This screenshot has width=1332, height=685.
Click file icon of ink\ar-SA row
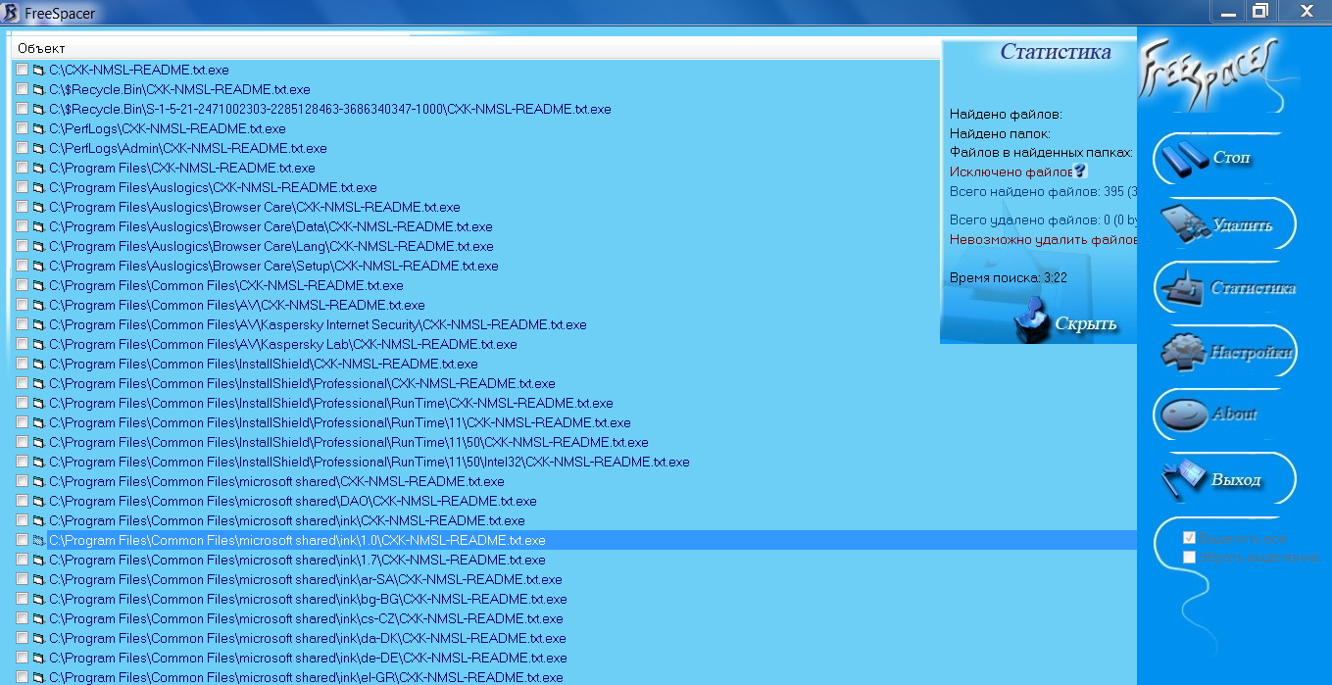pos(38,579)
